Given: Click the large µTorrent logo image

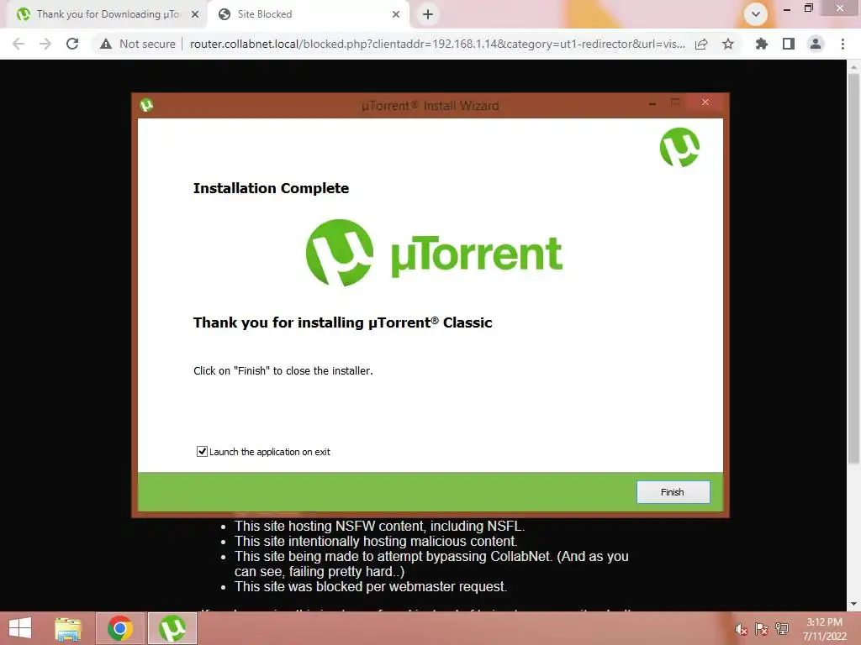Looking at the screenshot, I should point(434,253).
